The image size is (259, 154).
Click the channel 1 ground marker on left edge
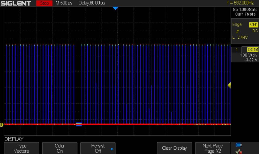(x=2, y=124)
